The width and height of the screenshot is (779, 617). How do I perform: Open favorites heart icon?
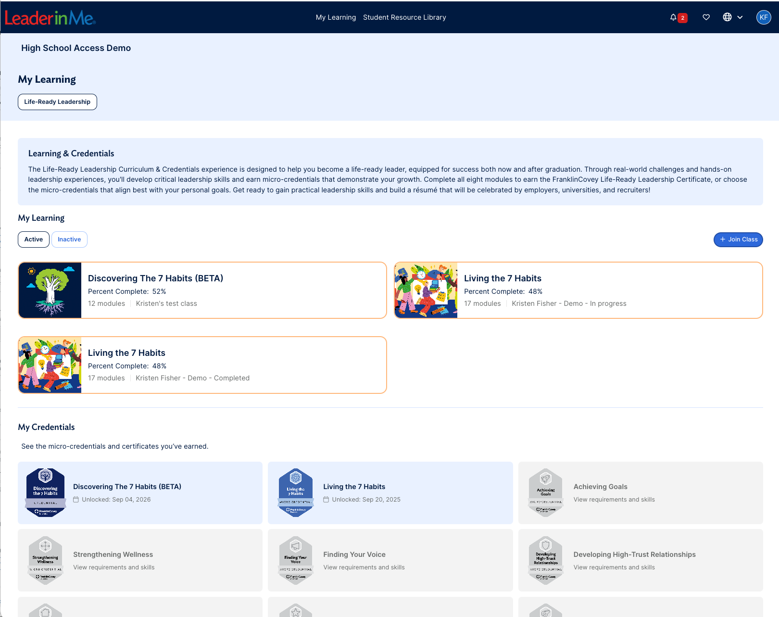click(706, 17)
